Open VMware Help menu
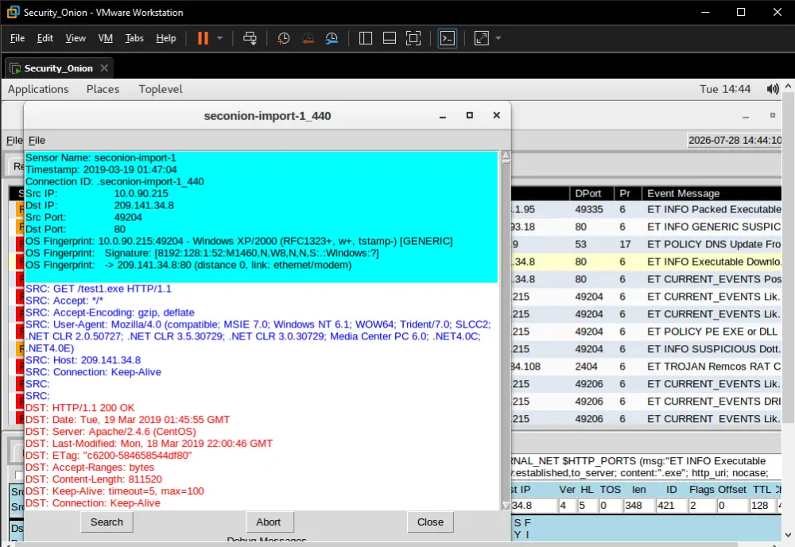Image resolution: width=795 pixels, height=547 pixels. 166,38
